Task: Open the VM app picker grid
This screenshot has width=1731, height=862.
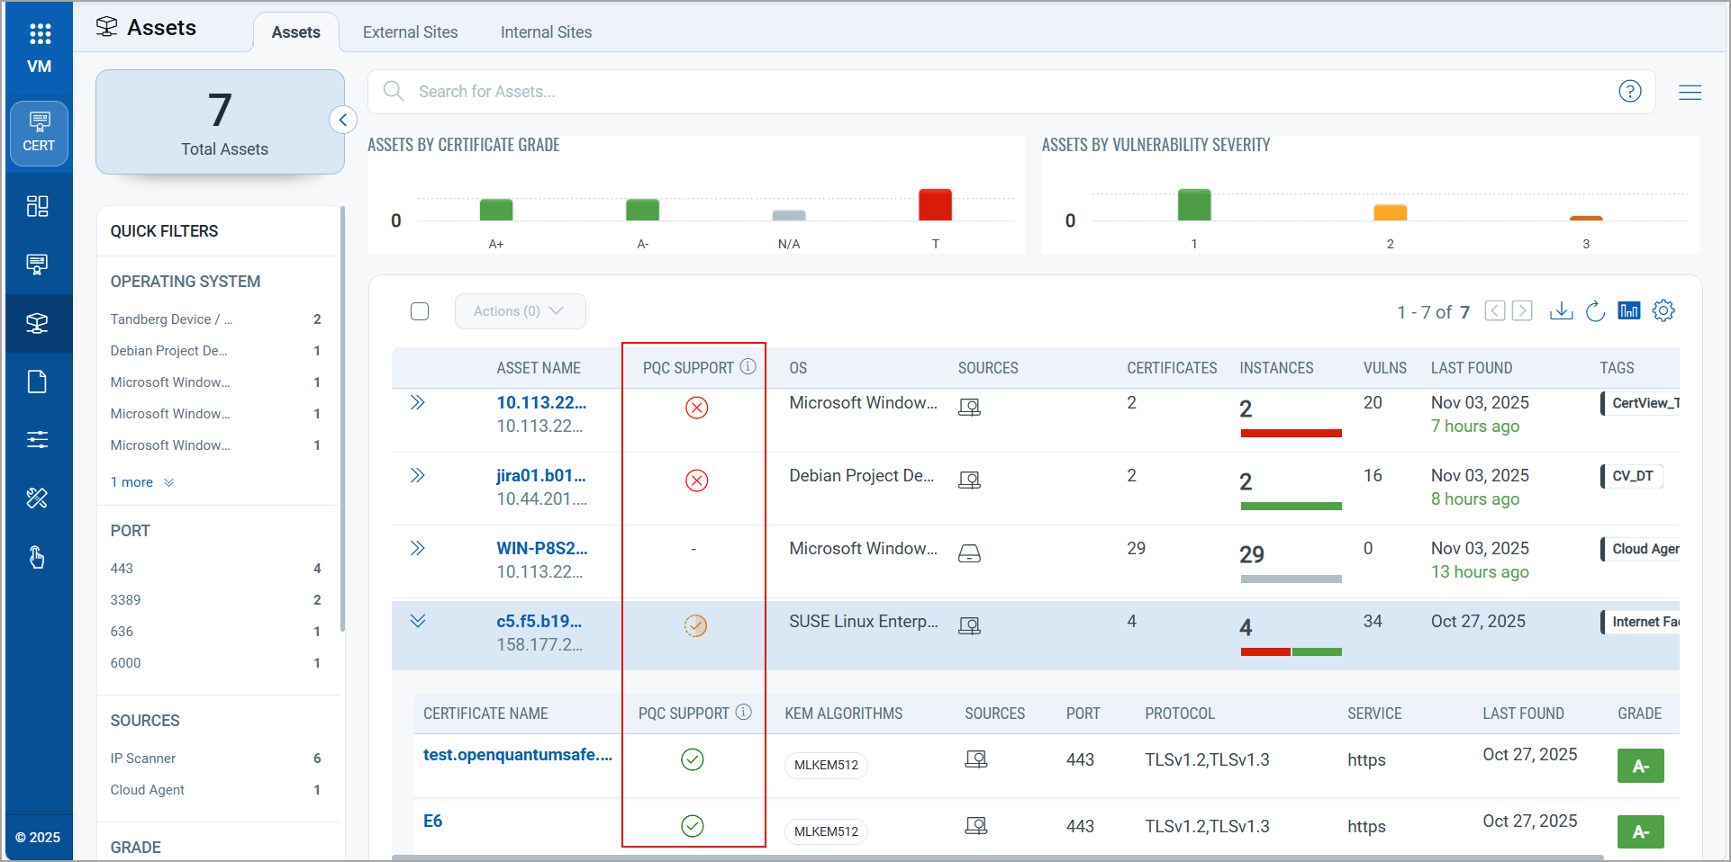Action: coord(40,34)
